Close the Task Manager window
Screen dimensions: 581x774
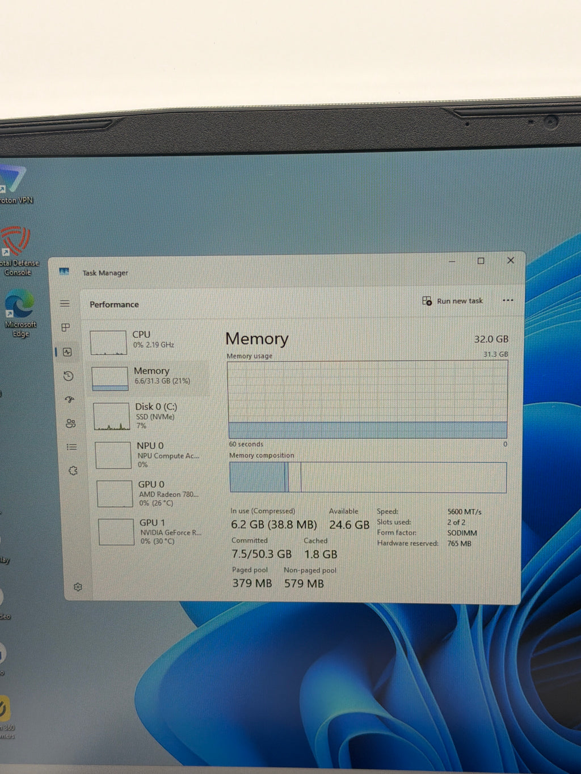511,260
